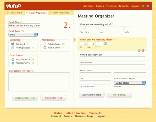The image size is (156, 122).
Task: Click the City input field
Action: (x=95, y=74)
